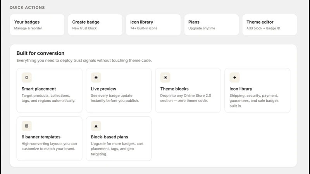
Task: Click the 'Target products, collections' description
Action: coord(48,98)
